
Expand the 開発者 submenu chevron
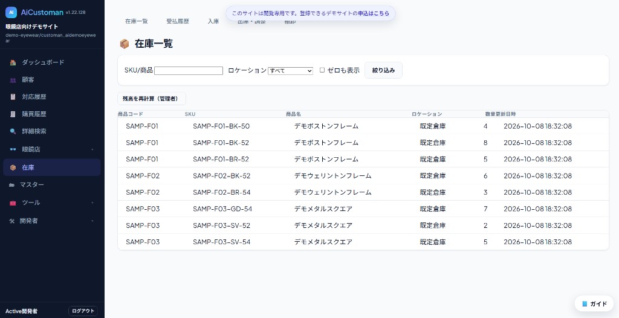(x=92, y=221)
